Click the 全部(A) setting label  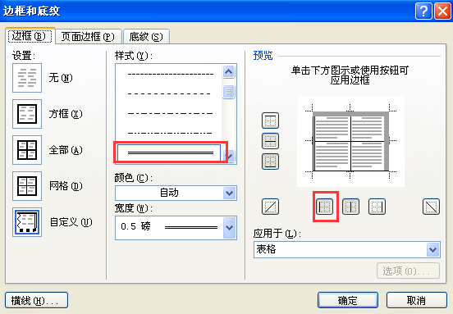point(66,150)
